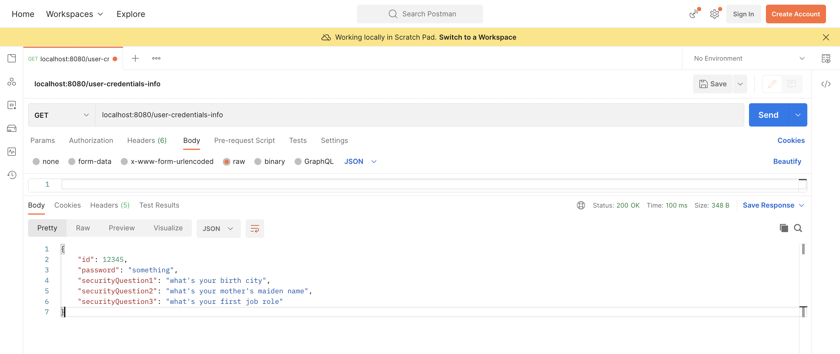The image size is (840, 354).
Task: Copy the response body to clipboard
Action: 784,228
